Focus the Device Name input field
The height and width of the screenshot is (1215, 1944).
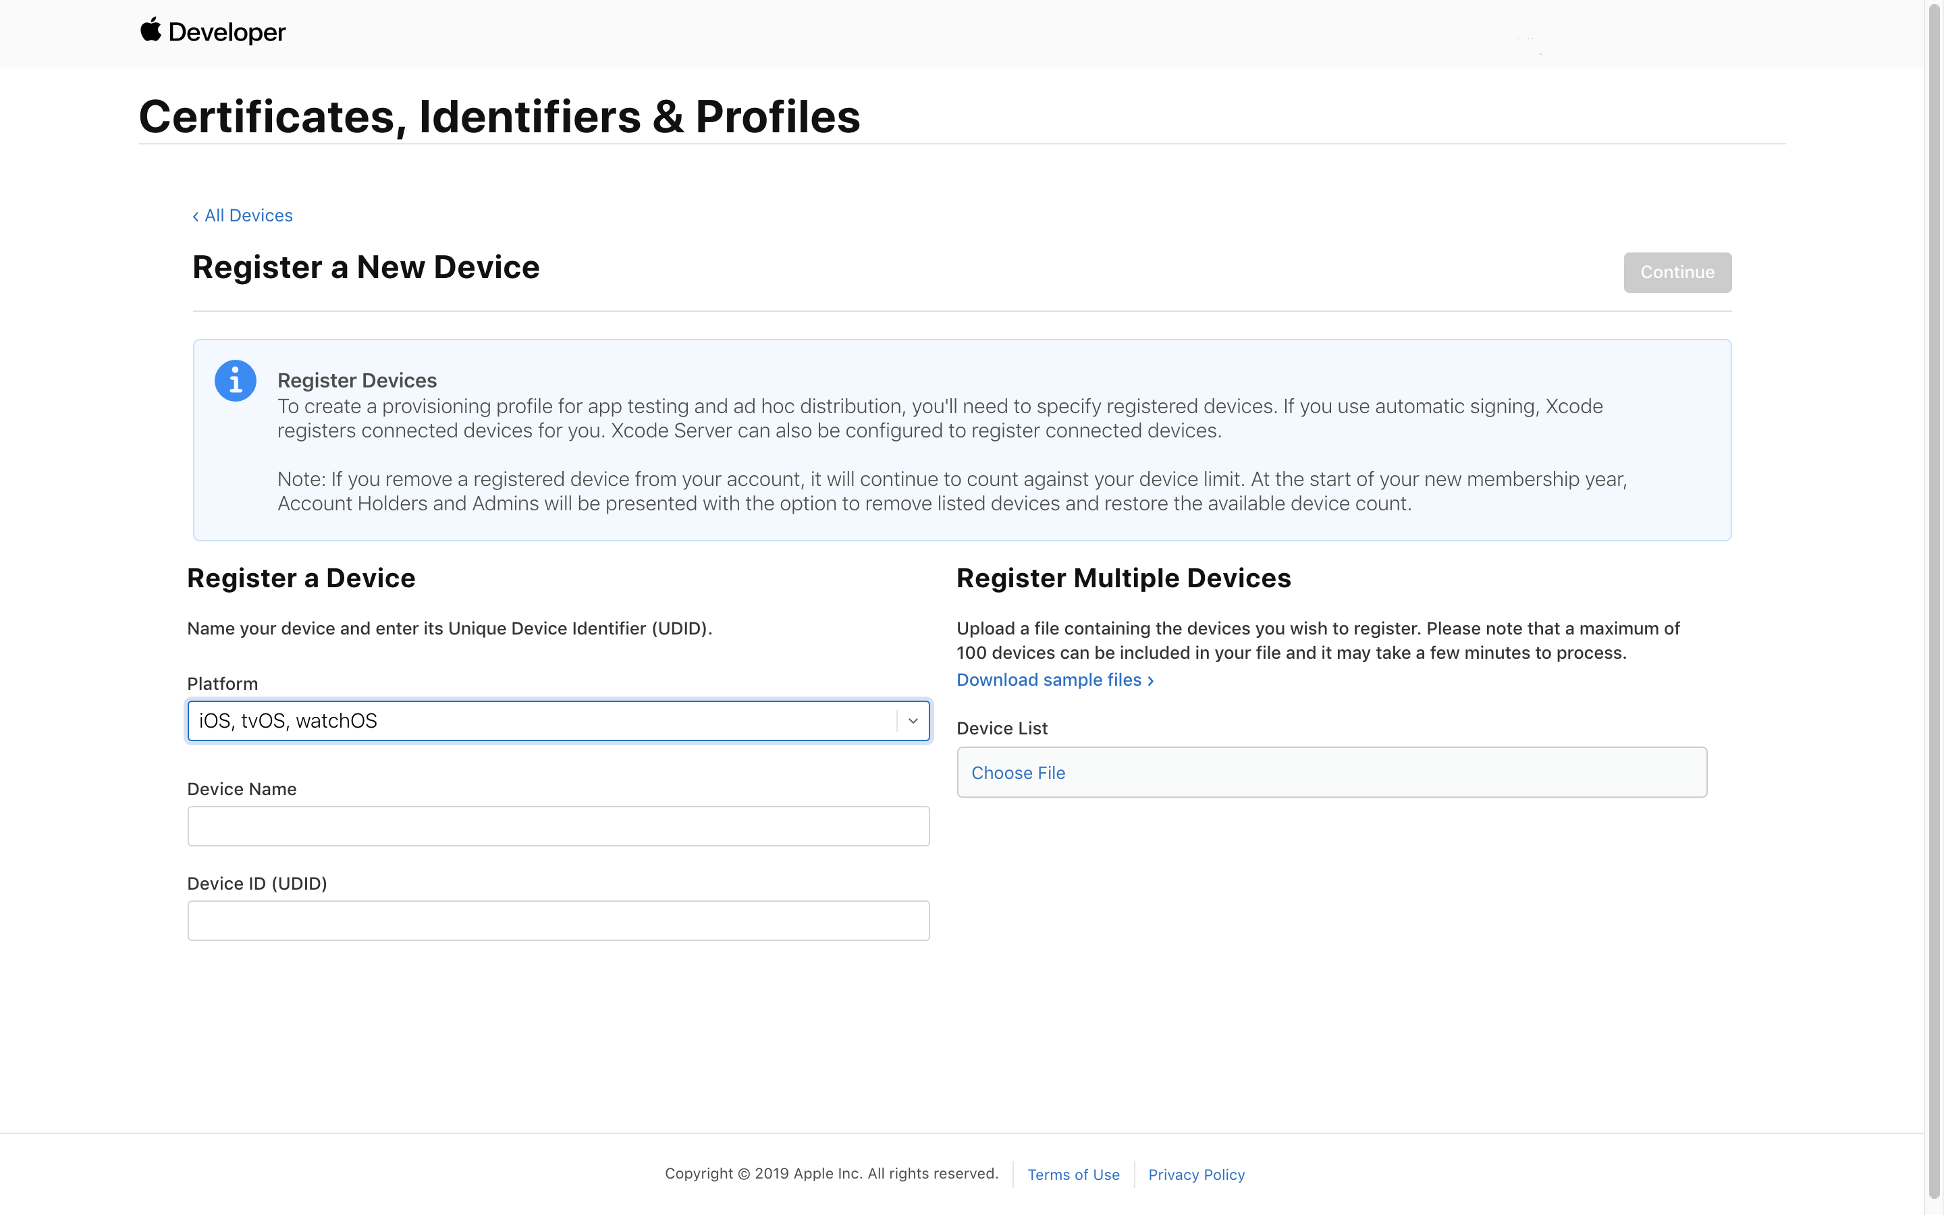[x=558, y=826]
